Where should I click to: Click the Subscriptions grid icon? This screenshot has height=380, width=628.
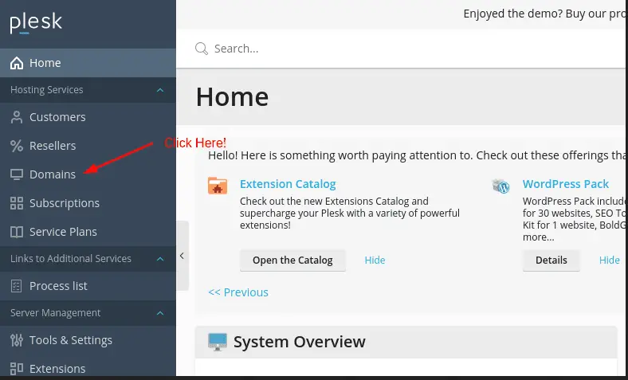[17, 203]
